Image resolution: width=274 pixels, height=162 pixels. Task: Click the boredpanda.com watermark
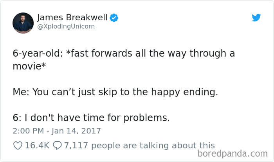pyautogui.click(x=233, y=154)
